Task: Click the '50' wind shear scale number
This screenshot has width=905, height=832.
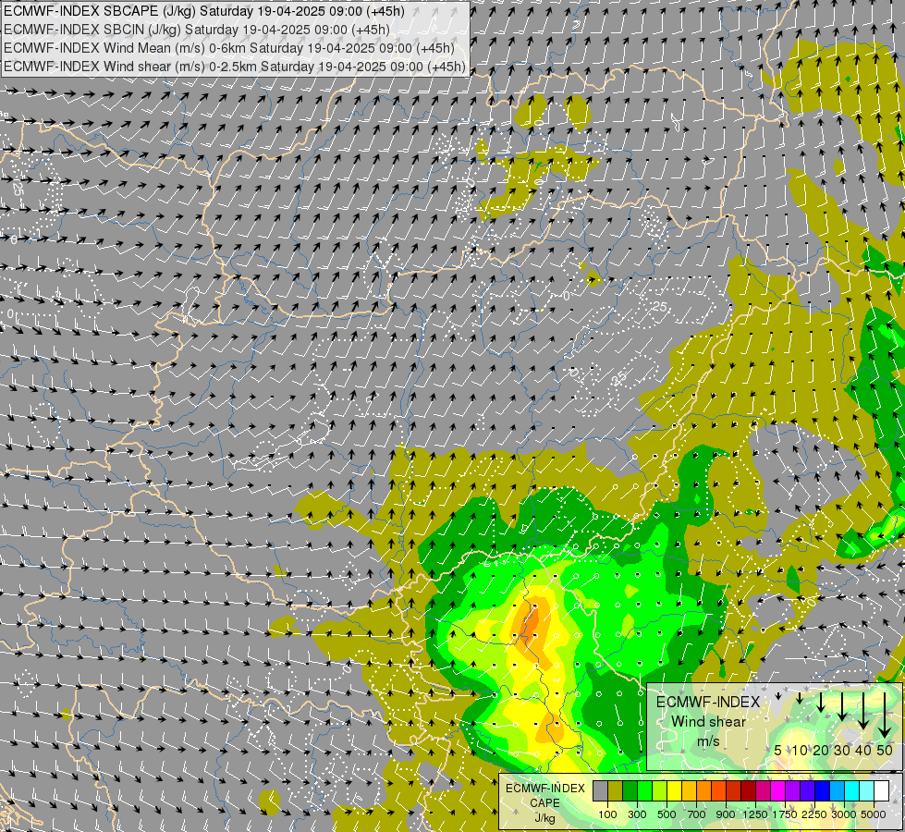Action: (885, 750)
